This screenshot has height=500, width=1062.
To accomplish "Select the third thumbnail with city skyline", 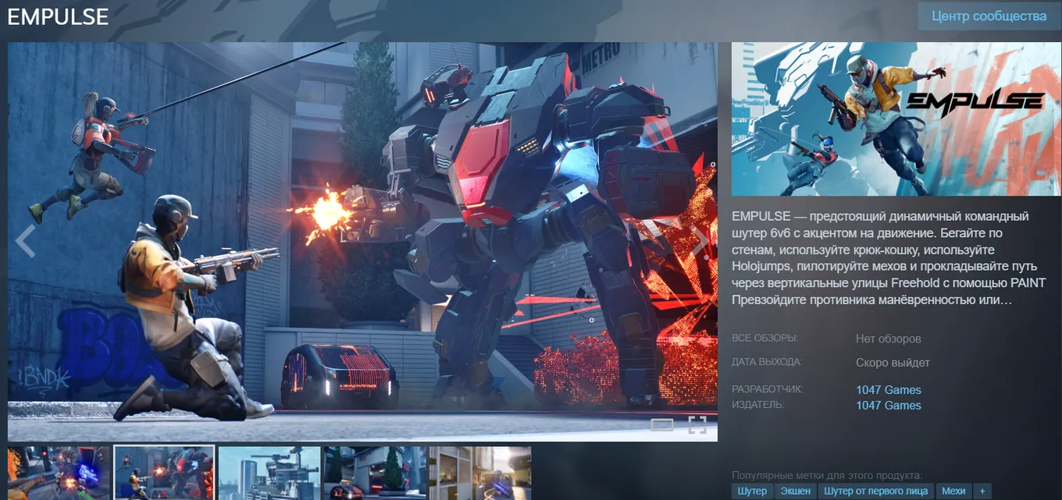I will click(269, 473).
